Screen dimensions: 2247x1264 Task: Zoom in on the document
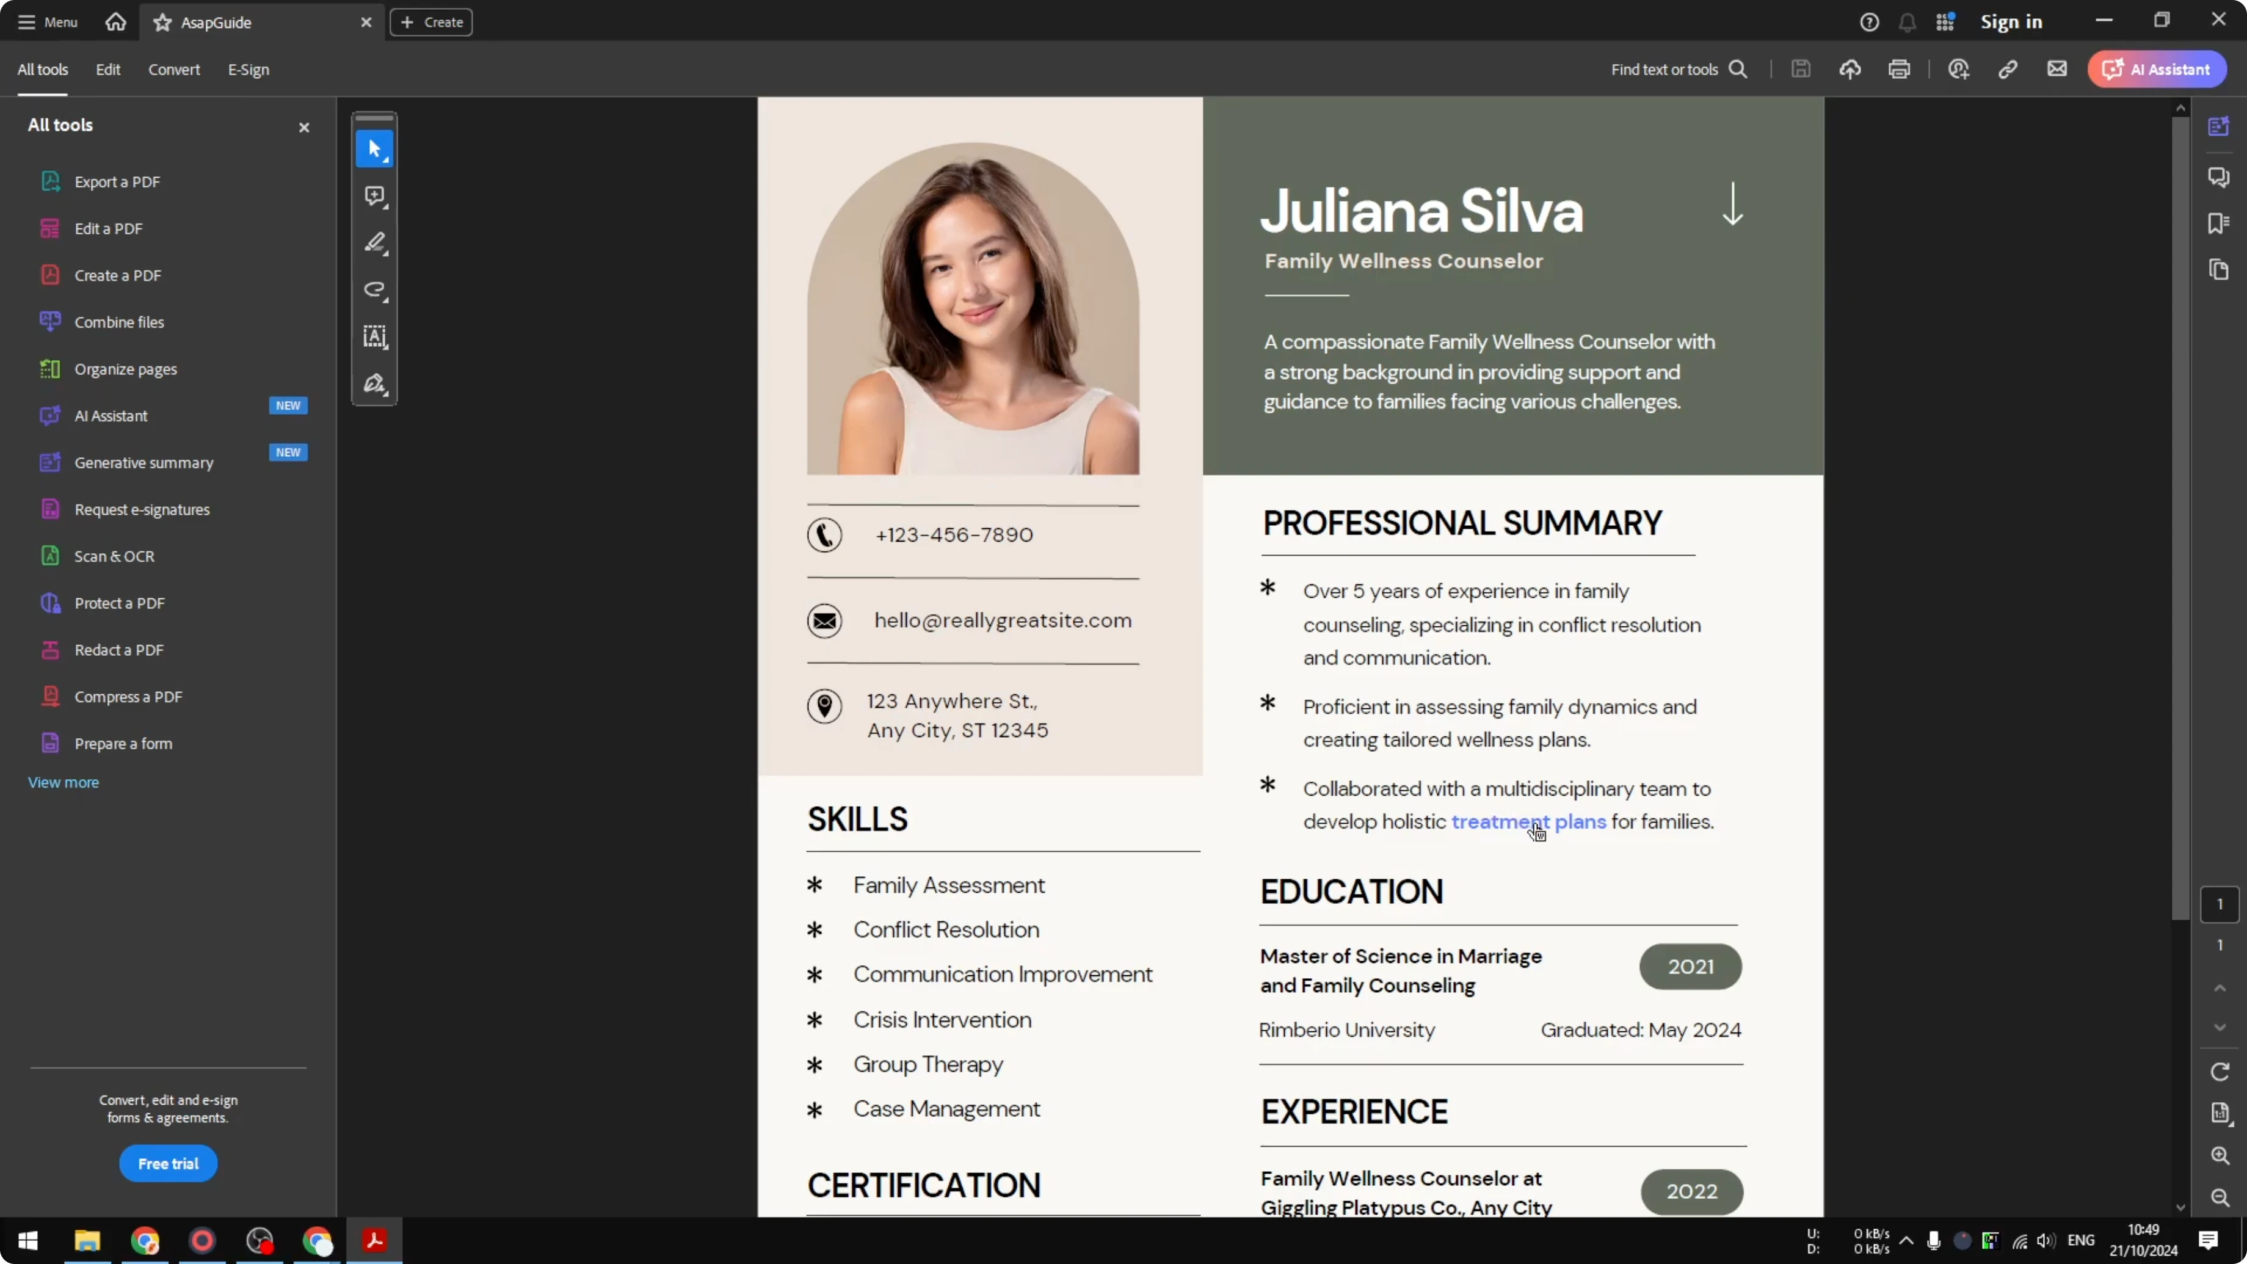click(2220, 1156)
